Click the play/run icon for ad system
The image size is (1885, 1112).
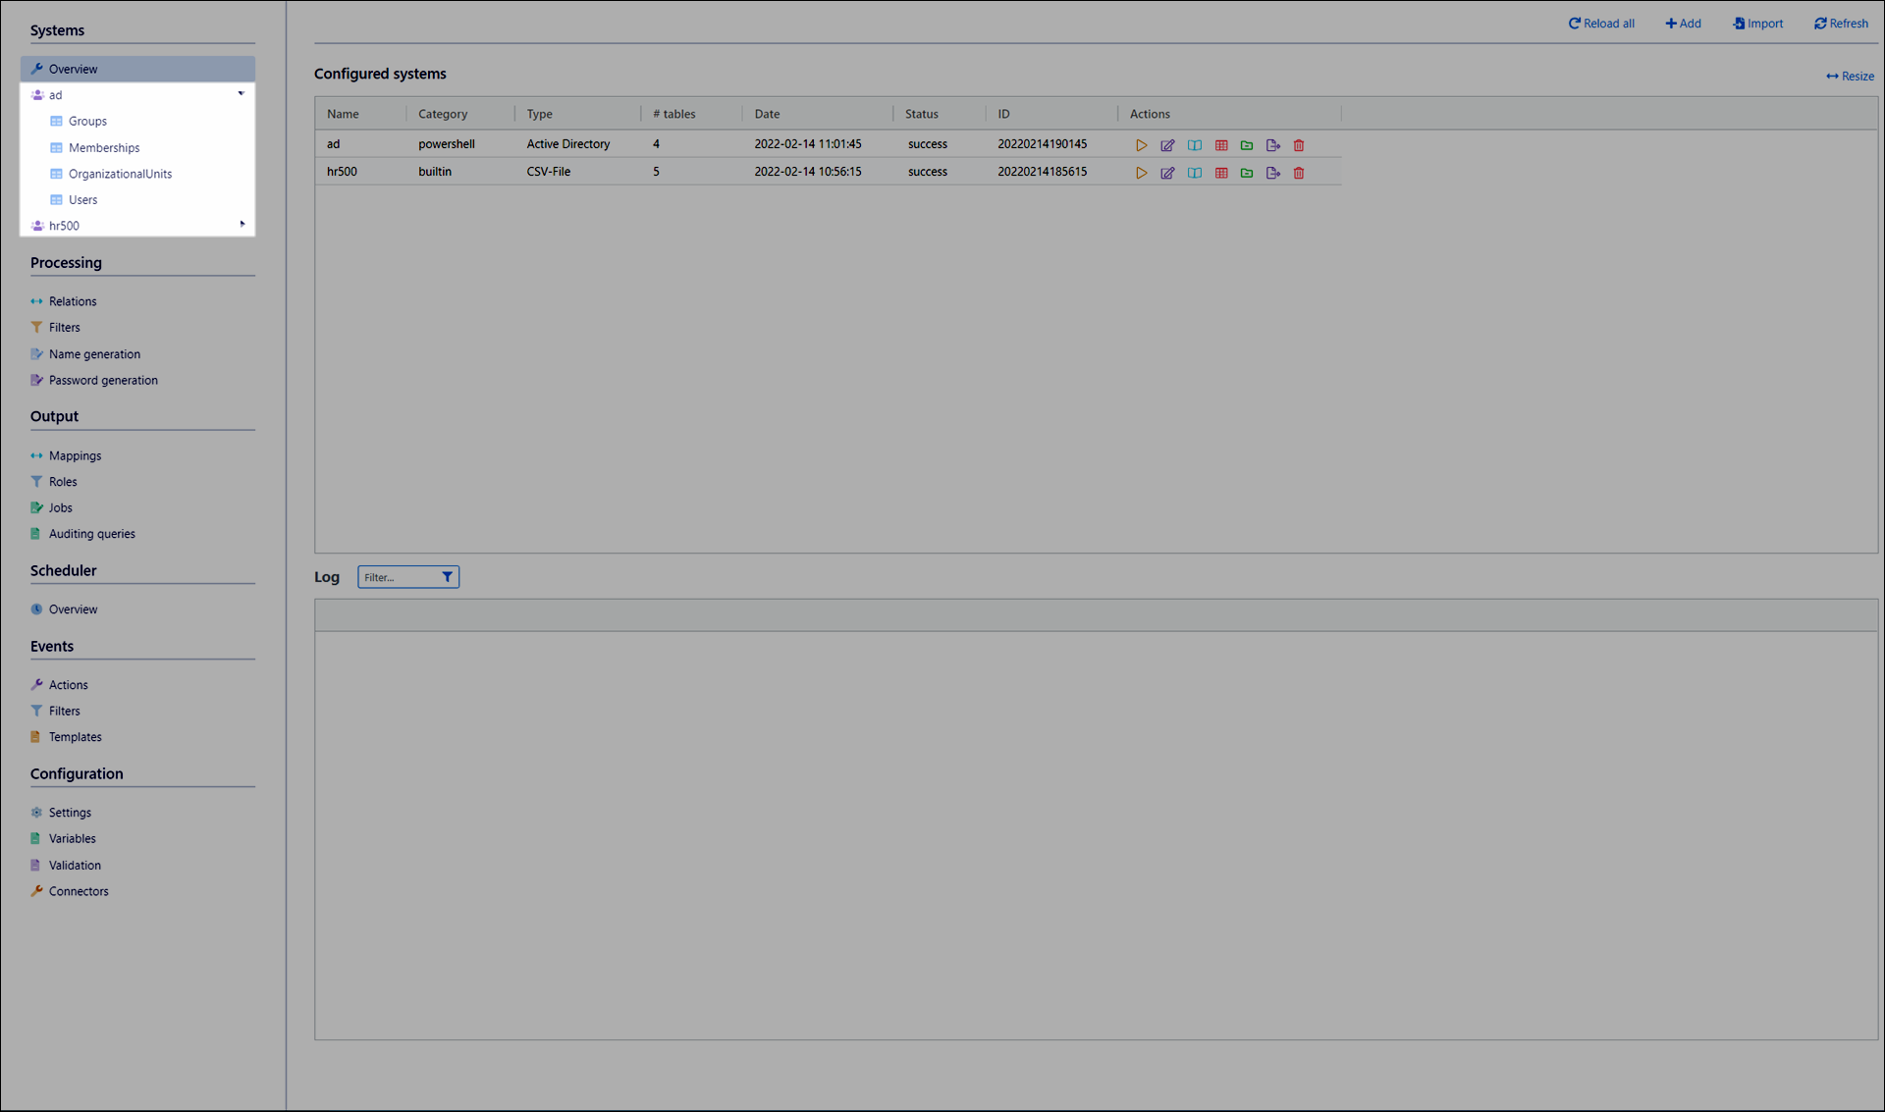[1141, 145]
